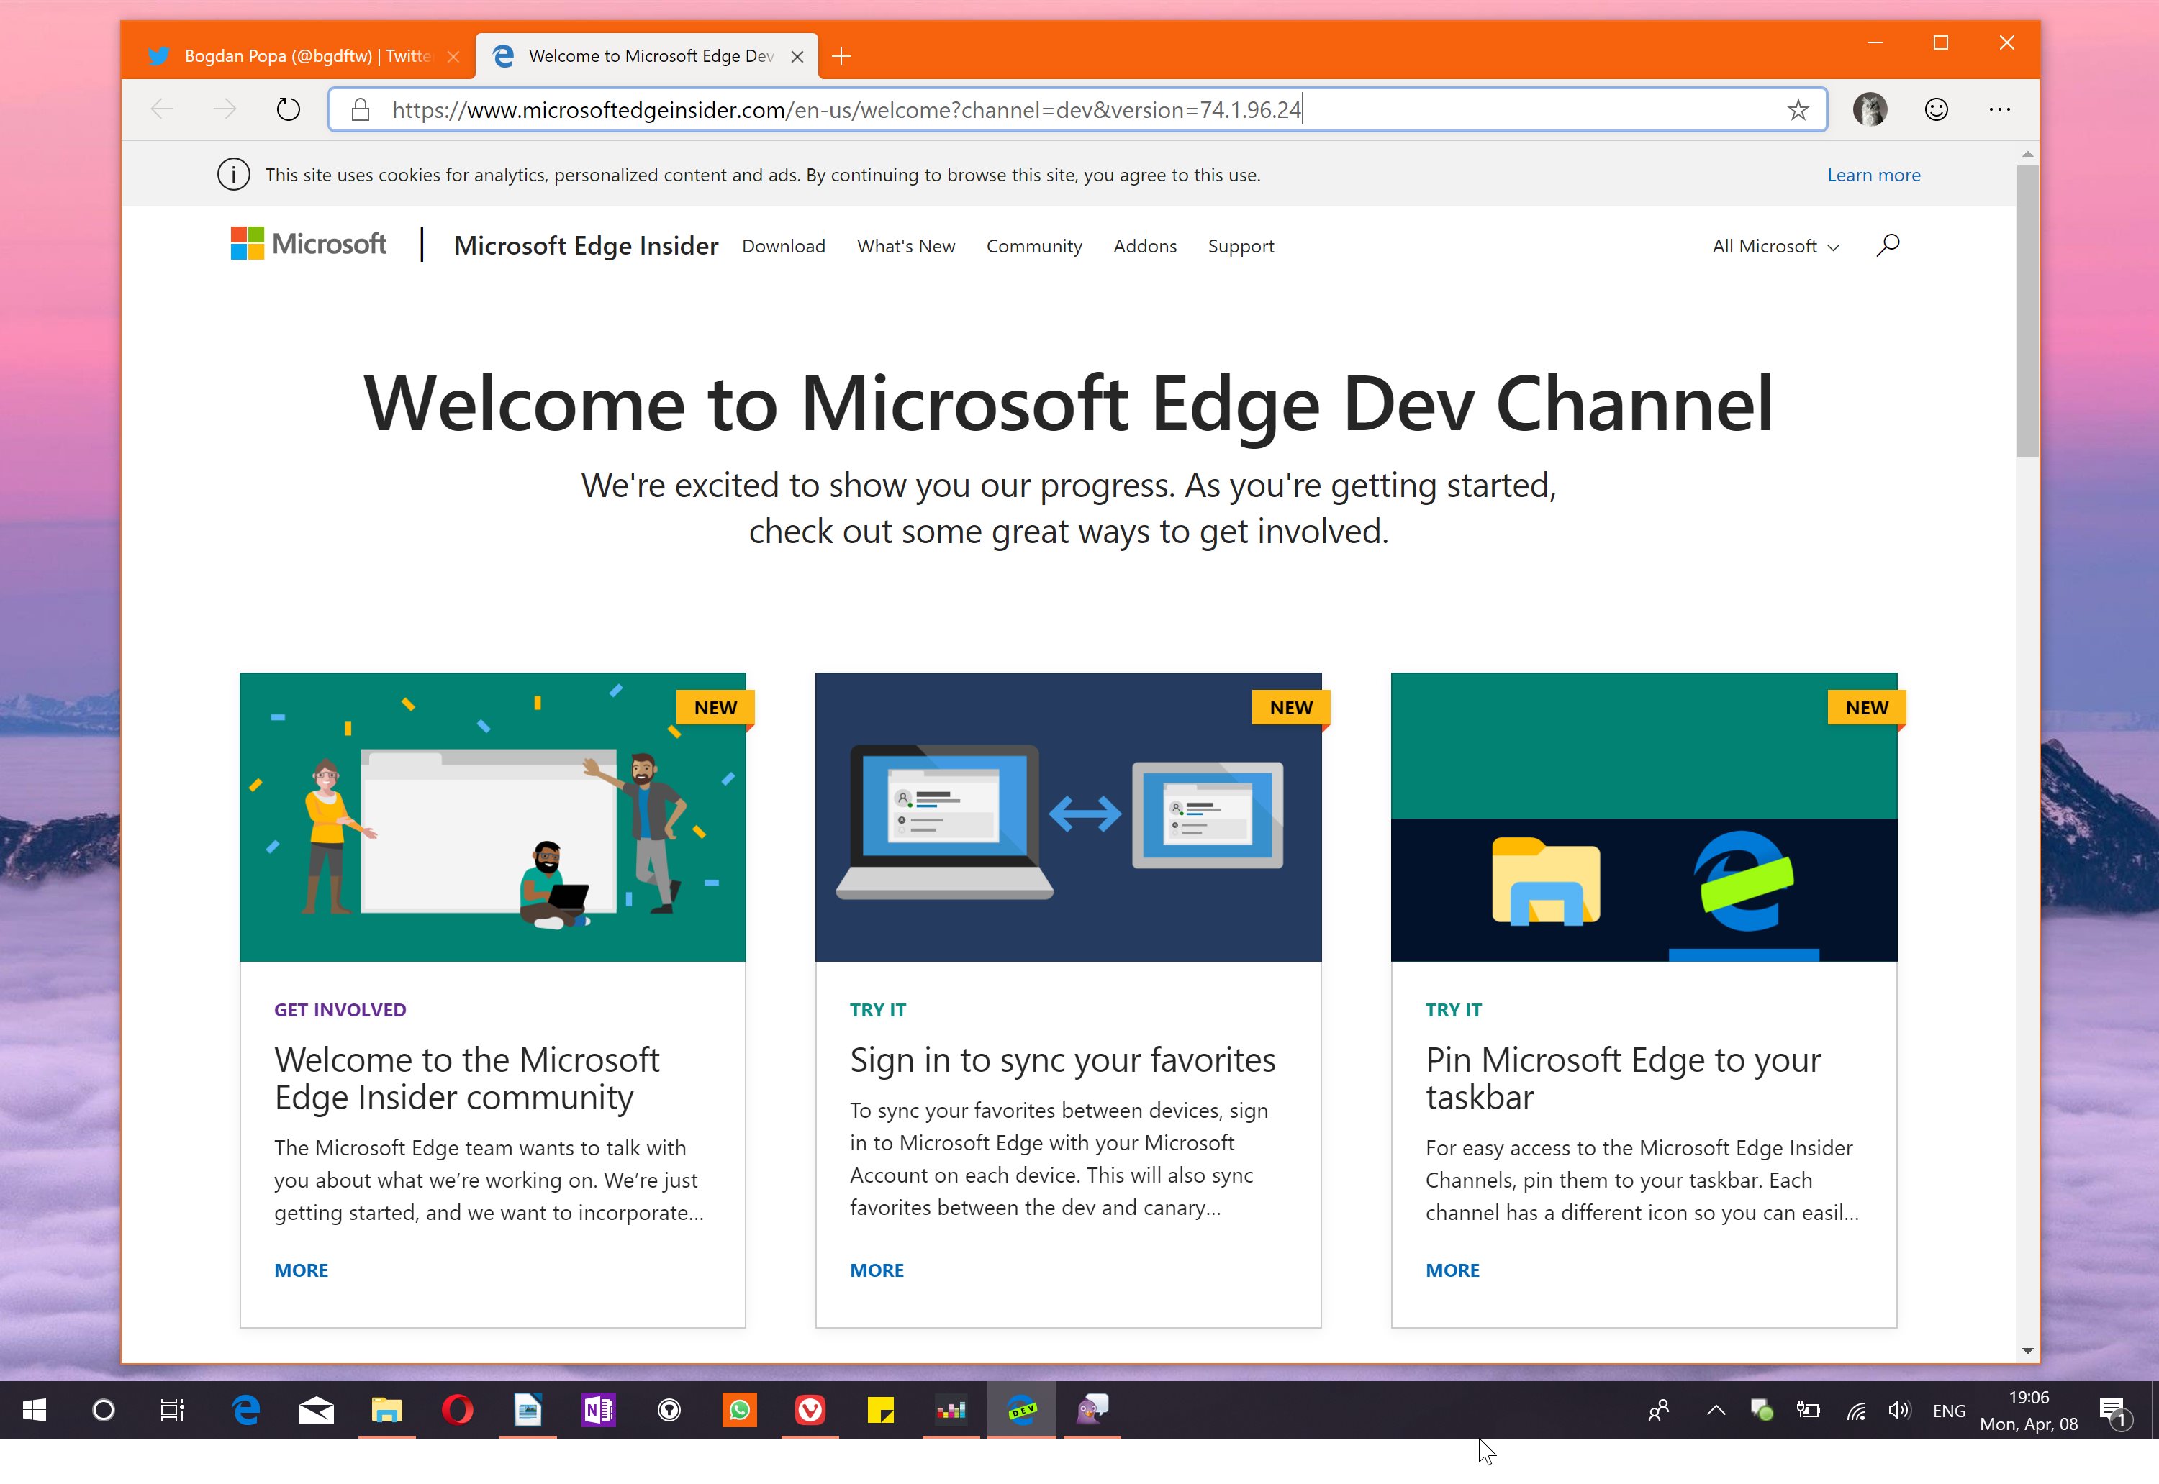Open the Community navigation menu item
The height and width of the screenshot is (1484, 2159).
1033,246
